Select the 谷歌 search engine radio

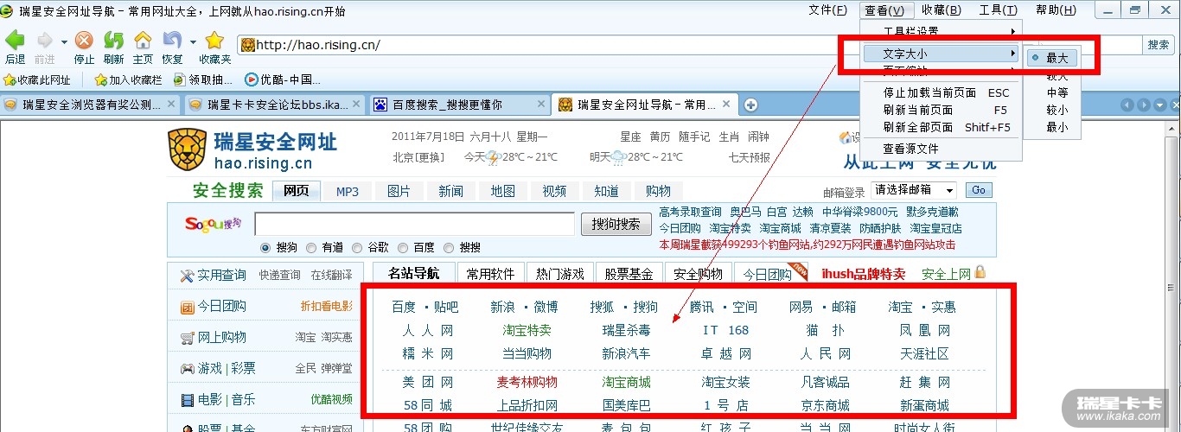click(357, 247)
